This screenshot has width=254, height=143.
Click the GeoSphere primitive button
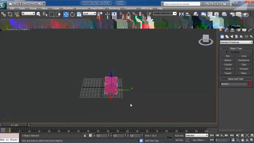tap(244, 60)
